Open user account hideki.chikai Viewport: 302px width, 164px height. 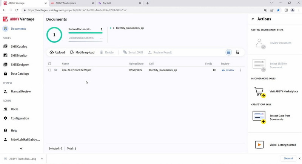click(x=25, y=139)
